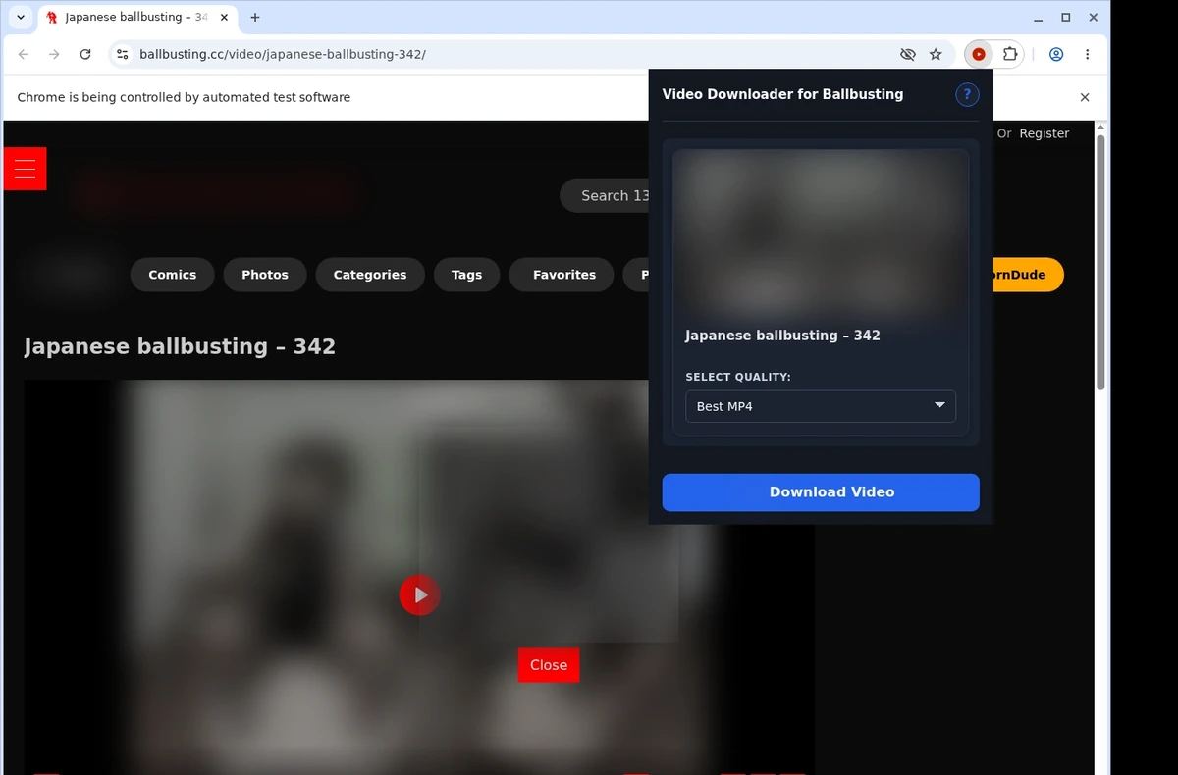Bookmark this page with the star
This screenshot has width=1178, height=775.
tap(936, 55)
